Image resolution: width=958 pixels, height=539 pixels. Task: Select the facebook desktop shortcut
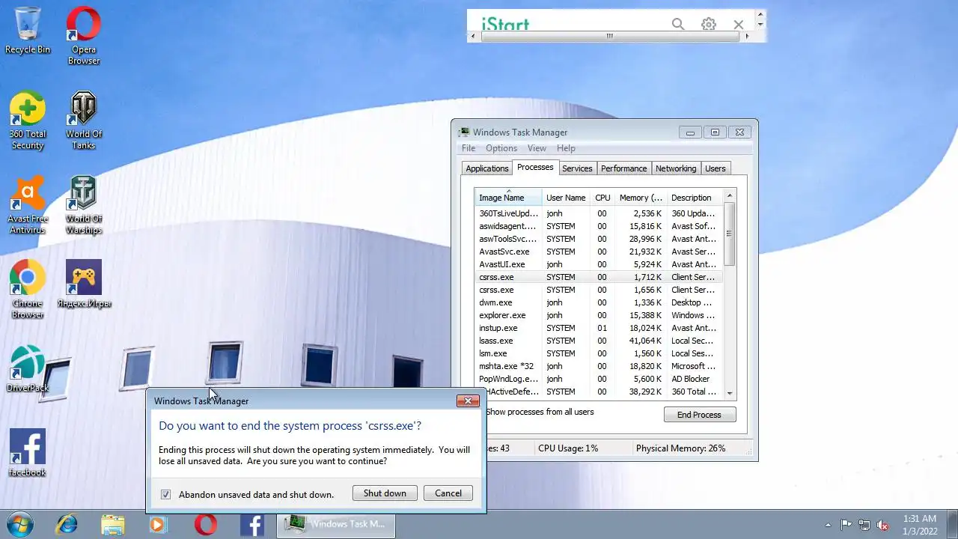click(28, 453)
